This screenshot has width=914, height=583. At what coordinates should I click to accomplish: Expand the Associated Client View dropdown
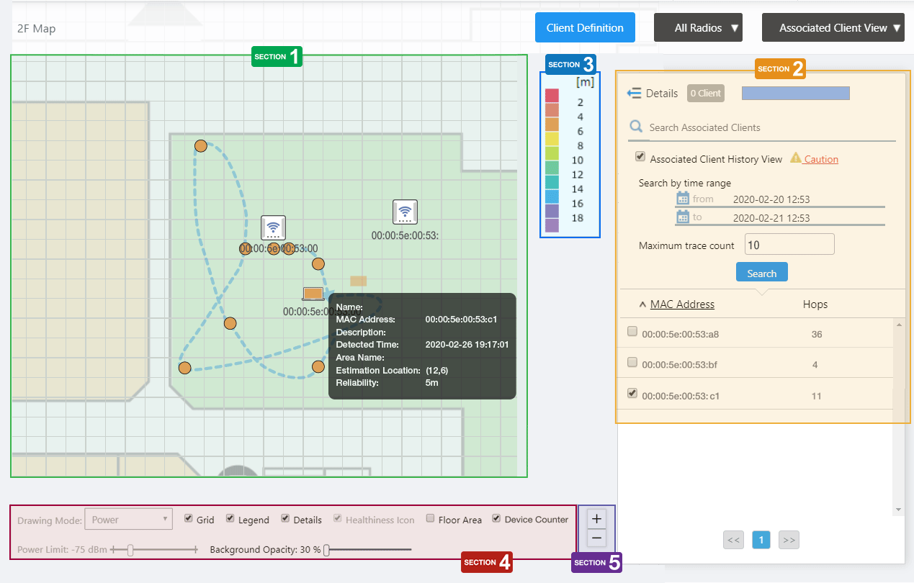point(833,28)
